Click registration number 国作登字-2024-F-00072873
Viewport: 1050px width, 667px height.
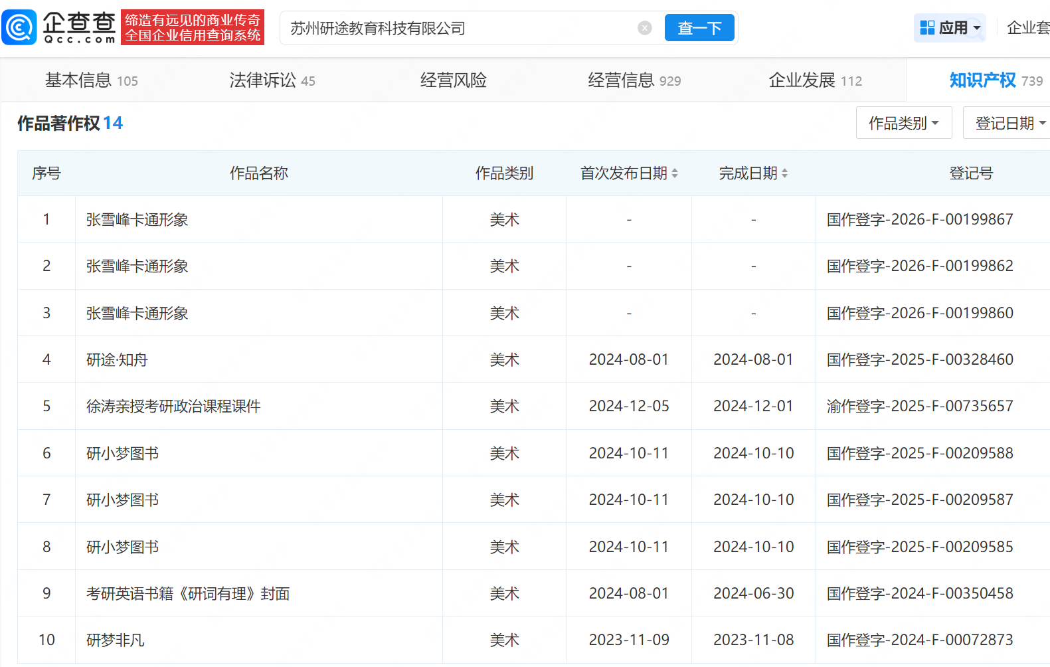(x=920, y=640)
